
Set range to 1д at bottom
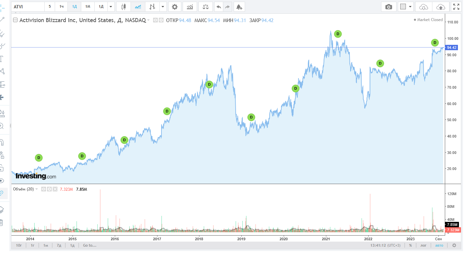point(72,245)
